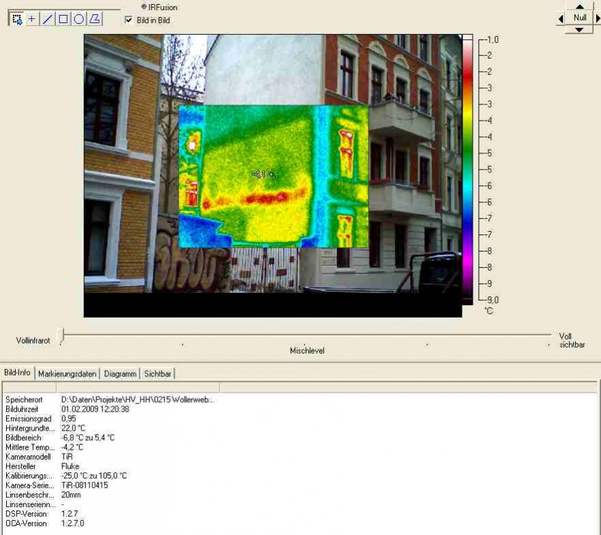Select the point marker crosshair tool

[x=32, y=19]
